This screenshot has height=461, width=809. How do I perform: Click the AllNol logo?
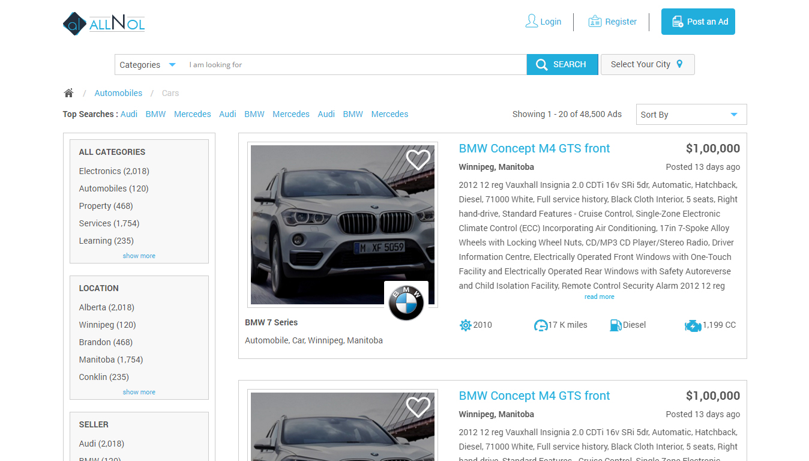click(104, 24)
